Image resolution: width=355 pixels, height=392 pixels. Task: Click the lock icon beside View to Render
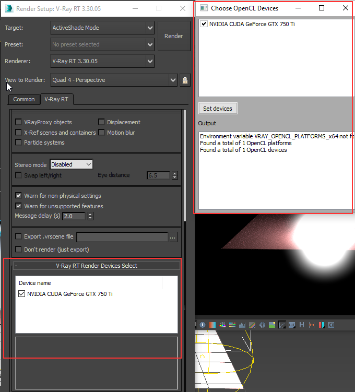click(x=185, y=80)
